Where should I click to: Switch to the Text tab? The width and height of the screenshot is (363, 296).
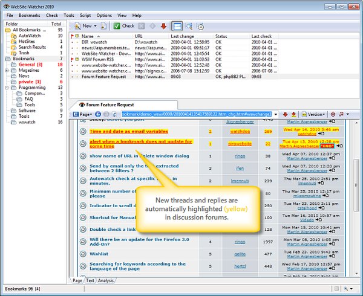click(90, 280)
